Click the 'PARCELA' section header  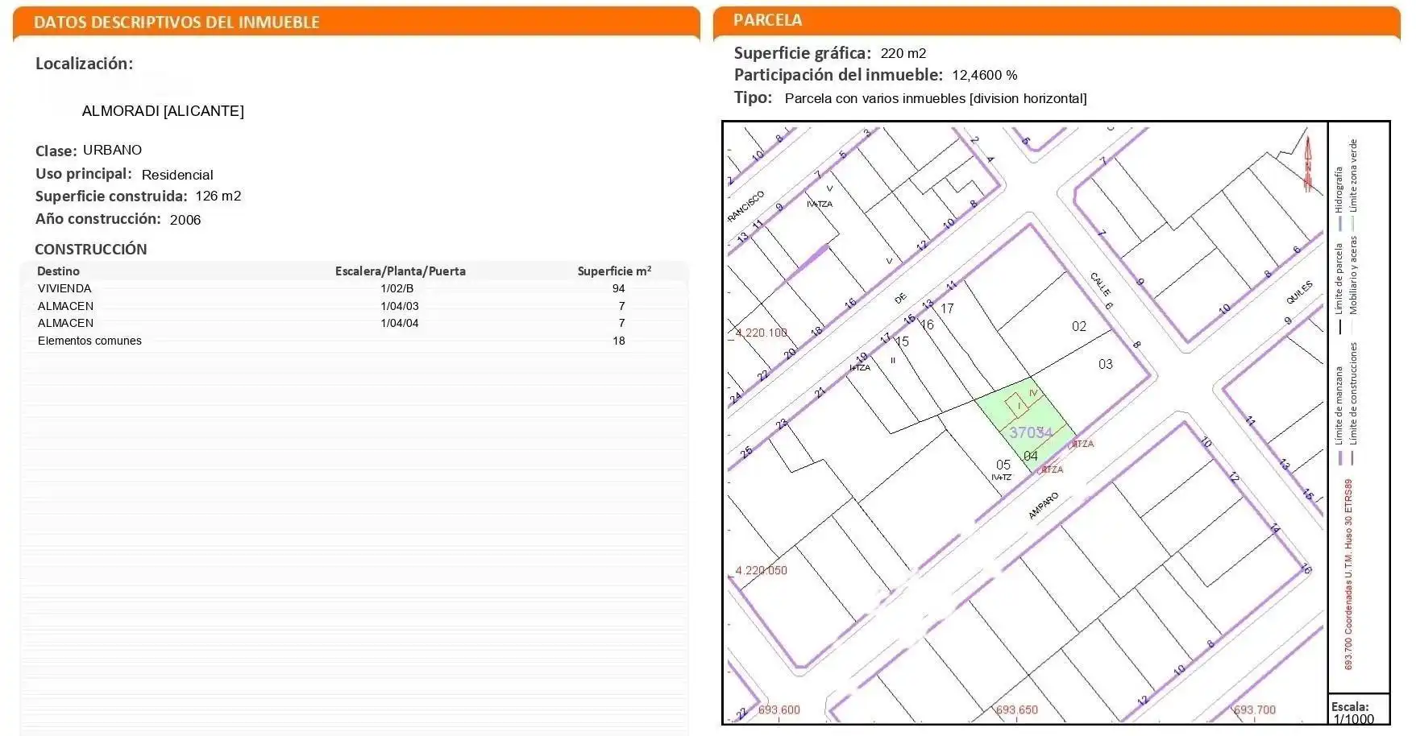(x=767, y=20)
